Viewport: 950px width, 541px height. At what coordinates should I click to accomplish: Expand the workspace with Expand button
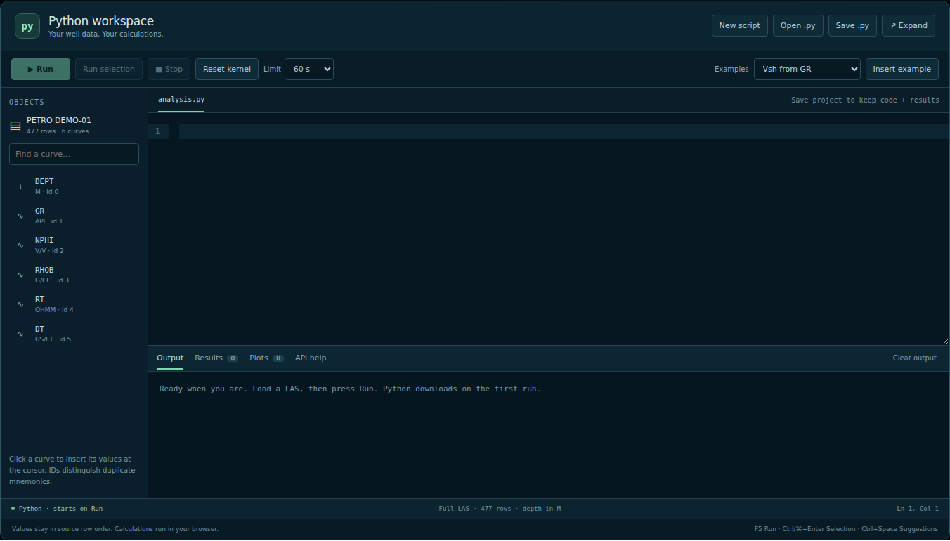(909, 25)
